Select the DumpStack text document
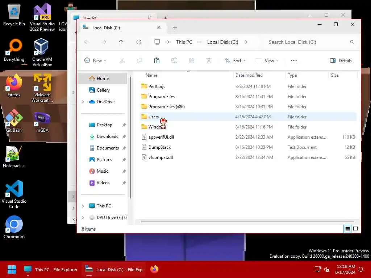Image resolution: width=371 pixels, height=278 pixels. tap(248, 147)
